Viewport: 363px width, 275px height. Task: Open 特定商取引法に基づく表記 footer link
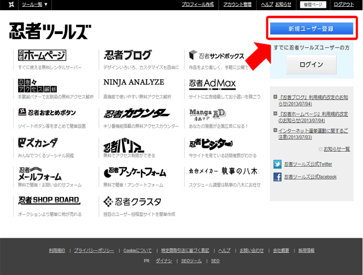coord(185,250)
